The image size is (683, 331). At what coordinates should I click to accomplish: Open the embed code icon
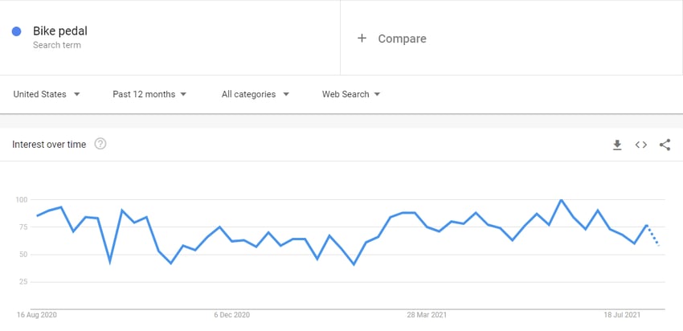click(640, 145)
